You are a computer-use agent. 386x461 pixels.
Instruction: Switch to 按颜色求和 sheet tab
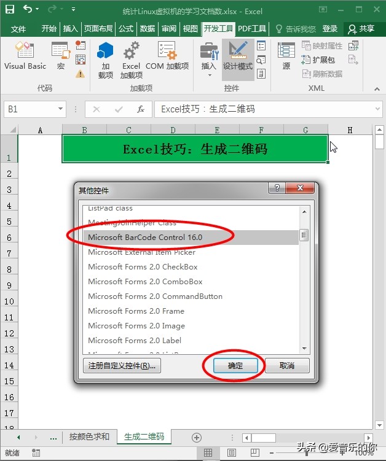point(89,436)
